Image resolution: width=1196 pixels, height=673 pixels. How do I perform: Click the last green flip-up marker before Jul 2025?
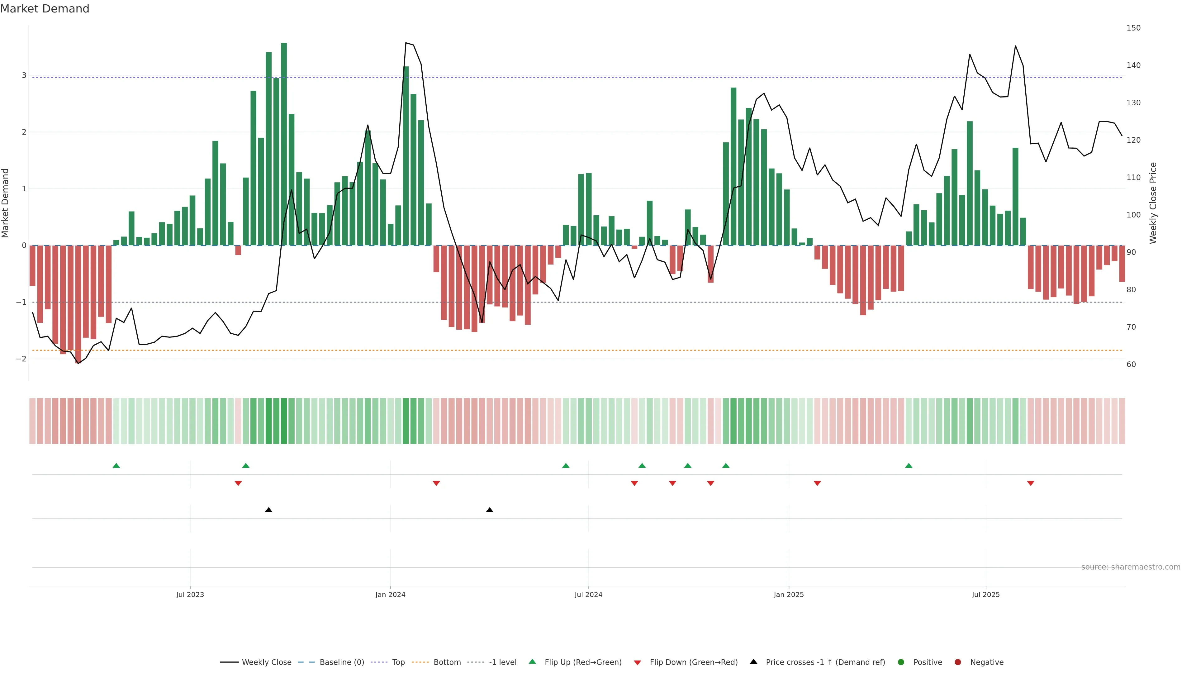click(x=909, y=465)
